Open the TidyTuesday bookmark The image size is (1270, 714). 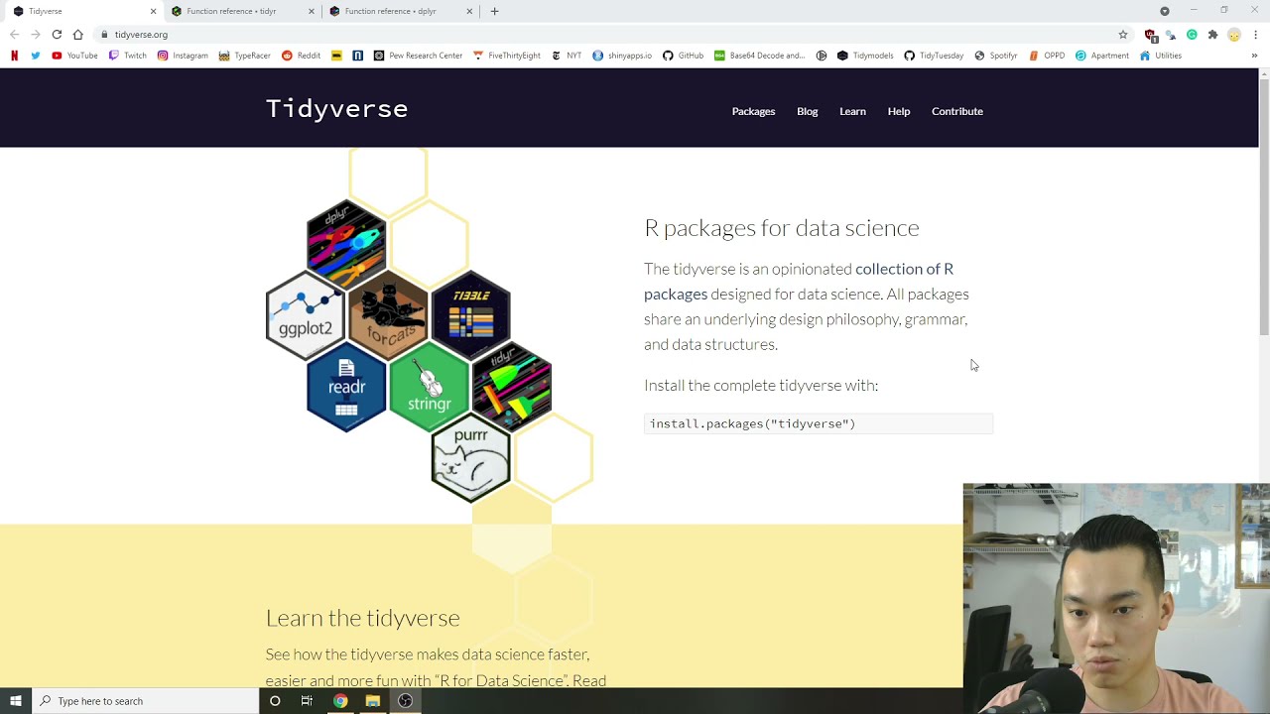pos(934,56)
